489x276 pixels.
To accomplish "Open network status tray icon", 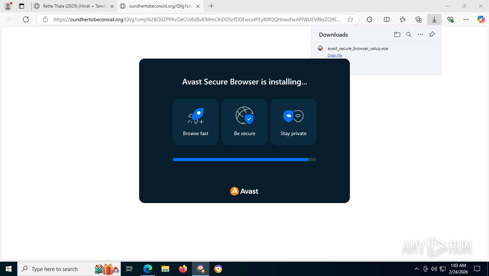I will coord(443,269).
